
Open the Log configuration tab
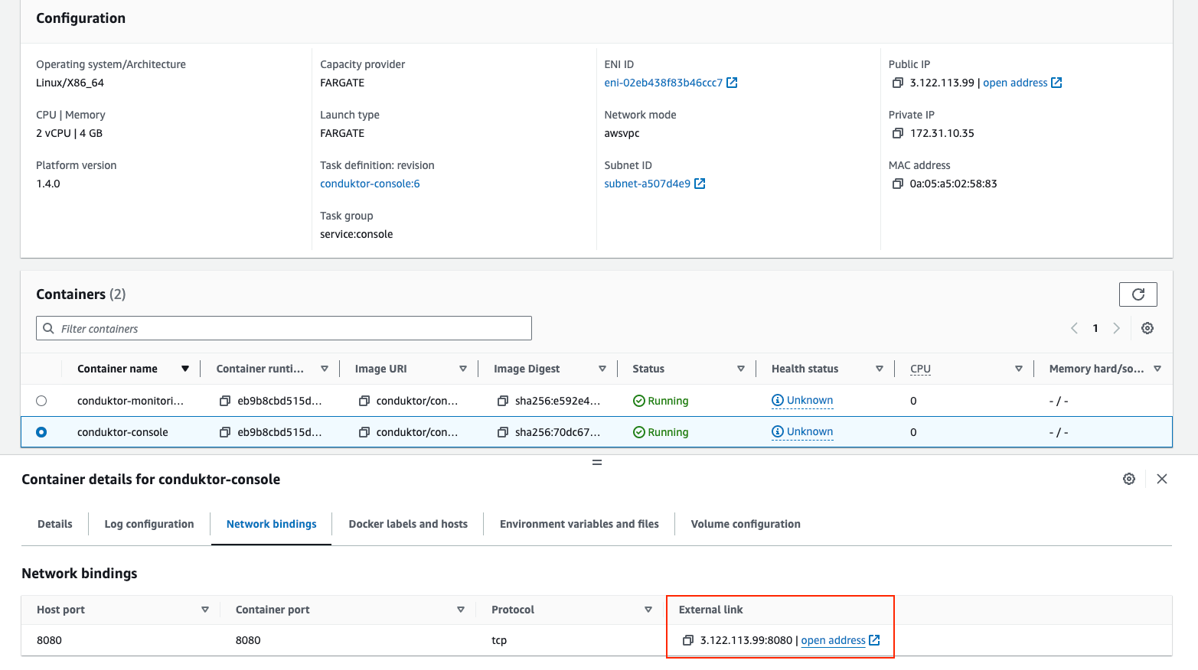point(149,524)
